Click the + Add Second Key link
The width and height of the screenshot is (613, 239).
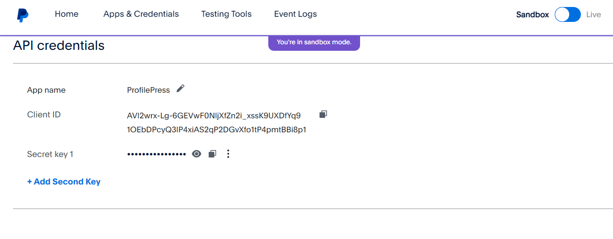[x=64, y=182]
